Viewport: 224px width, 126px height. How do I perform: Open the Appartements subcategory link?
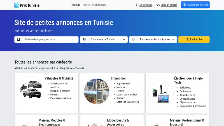point(123,84)
